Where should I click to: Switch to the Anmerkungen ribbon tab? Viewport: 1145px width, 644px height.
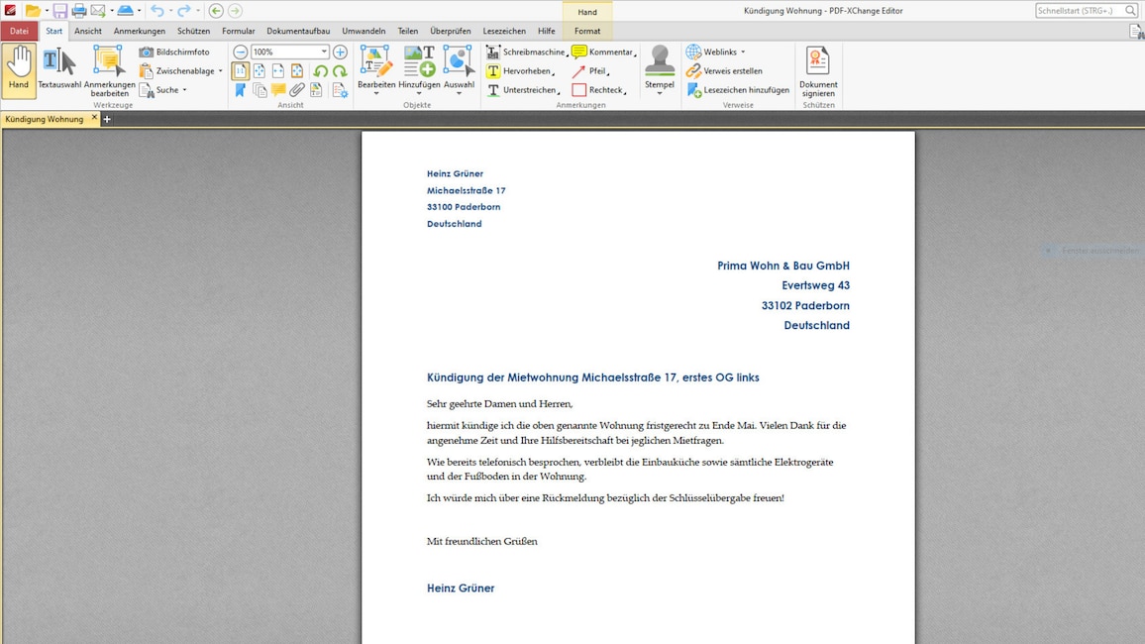[139, 31]
